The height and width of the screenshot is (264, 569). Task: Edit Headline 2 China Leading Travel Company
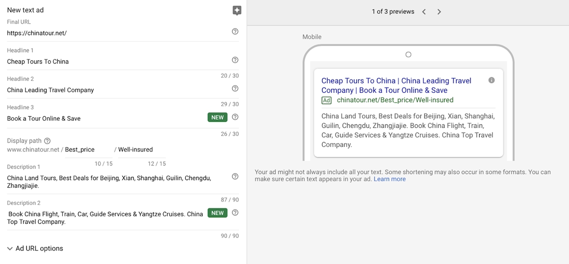pyautogui.click(x=114, y=90)
